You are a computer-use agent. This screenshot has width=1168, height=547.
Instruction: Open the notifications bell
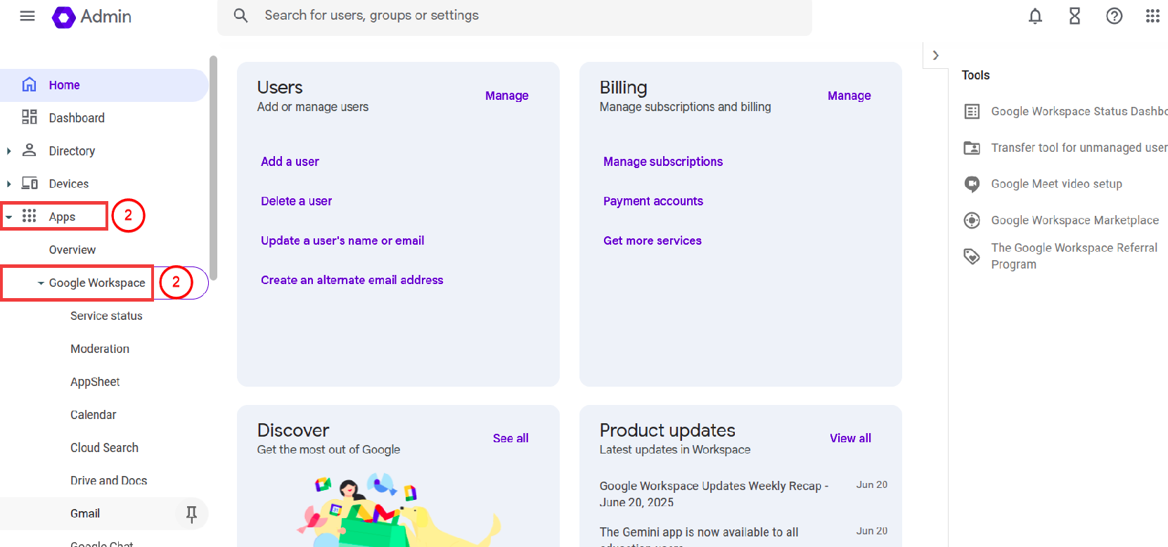click(x=1035, y=16)
